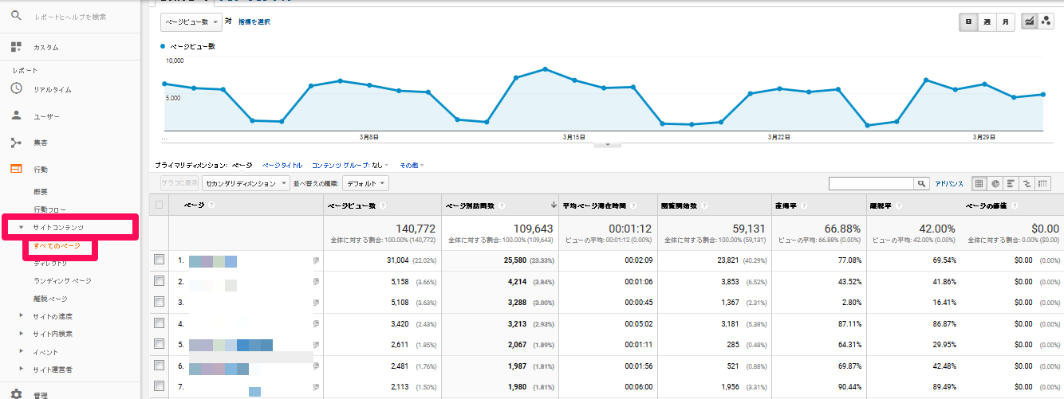Open row 4 page link icon
This screenshot has height=399, width=1064.
pyautogui.click(x=317, y=324)
